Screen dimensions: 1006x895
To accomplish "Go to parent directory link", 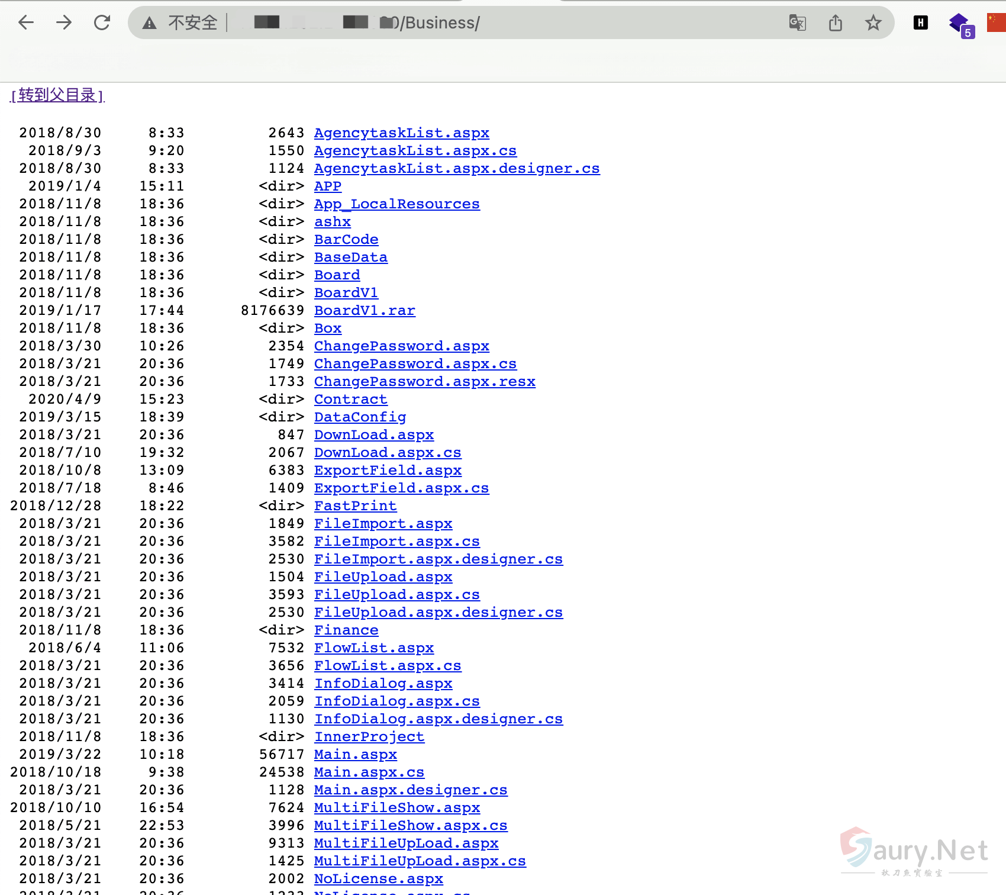I will click(57, 95).
